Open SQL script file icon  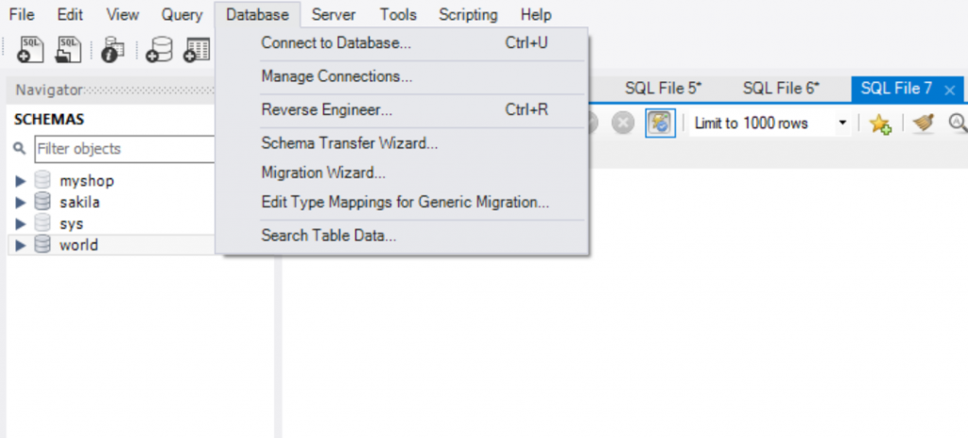pos(68,50)
